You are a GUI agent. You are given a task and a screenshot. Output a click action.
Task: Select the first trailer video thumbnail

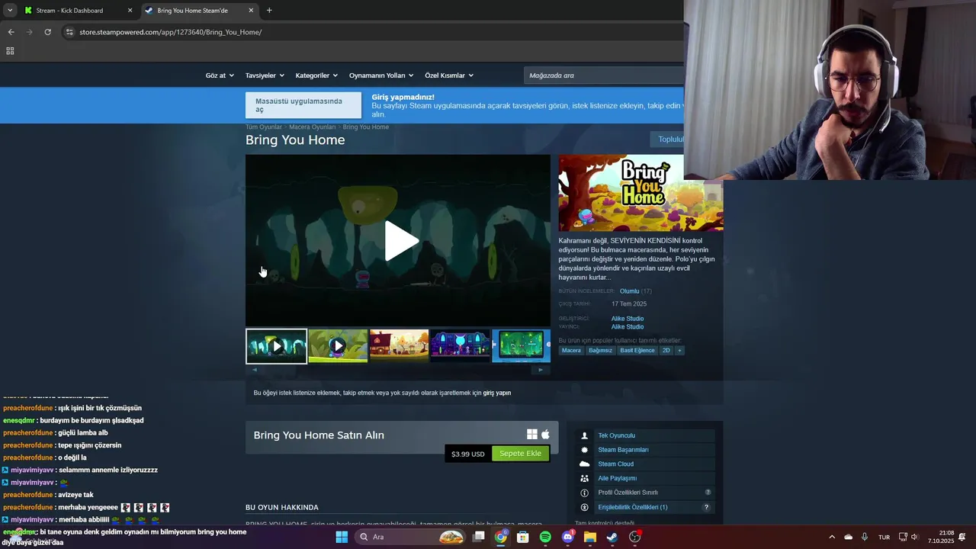(x=276, y=346)
